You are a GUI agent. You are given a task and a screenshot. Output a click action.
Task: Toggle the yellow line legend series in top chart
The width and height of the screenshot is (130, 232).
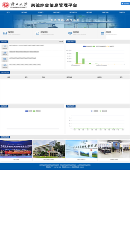(x=110, y=46)
